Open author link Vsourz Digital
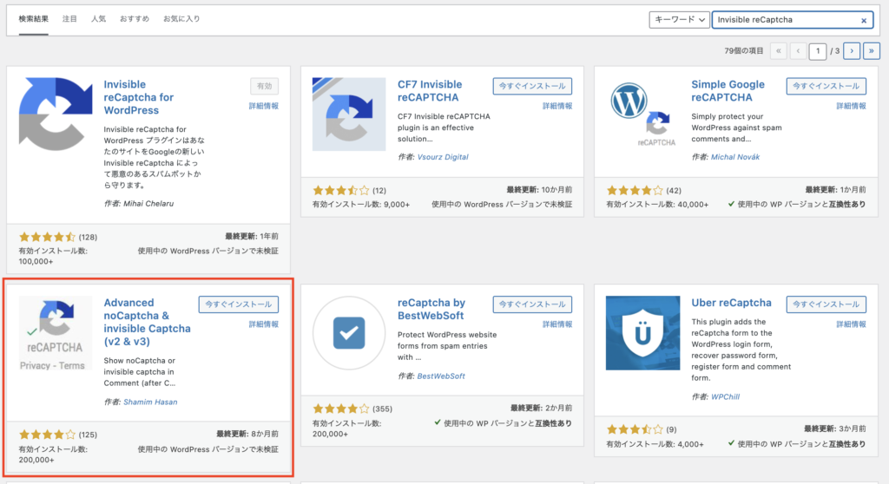The height and width of the screenshot is (484, 889). pyautogui.click(x=443, y=157)
